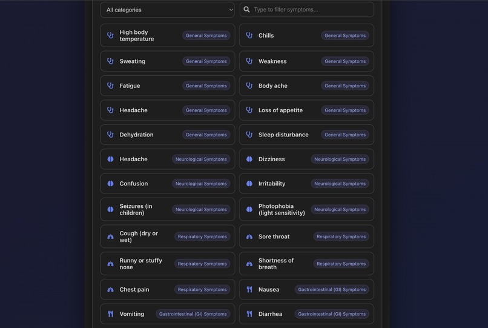Click stethoscope icon beside Sleep disturbance
This screenshot has width=488, height=328.
(x=249, y=135)
